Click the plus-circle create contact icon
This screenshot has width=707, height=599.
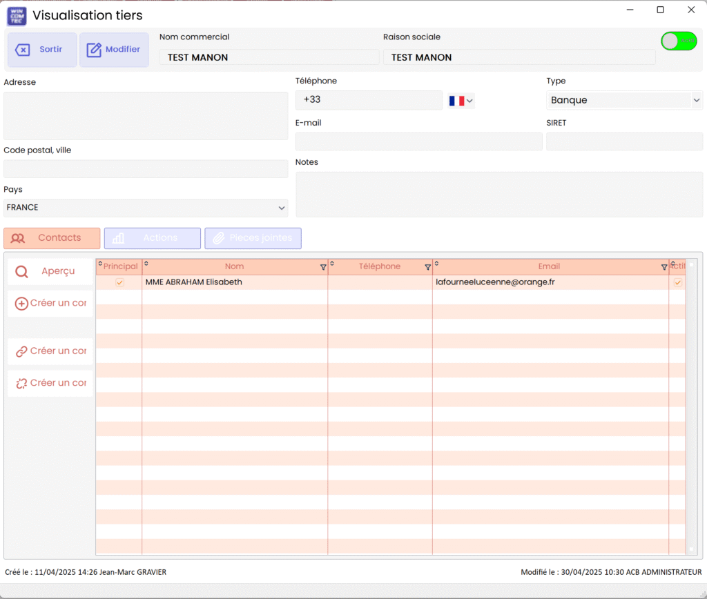coord(21,304)
